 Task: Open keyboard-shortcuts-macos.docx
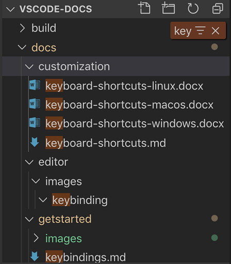pyautogui.click(x=129, y=104)
